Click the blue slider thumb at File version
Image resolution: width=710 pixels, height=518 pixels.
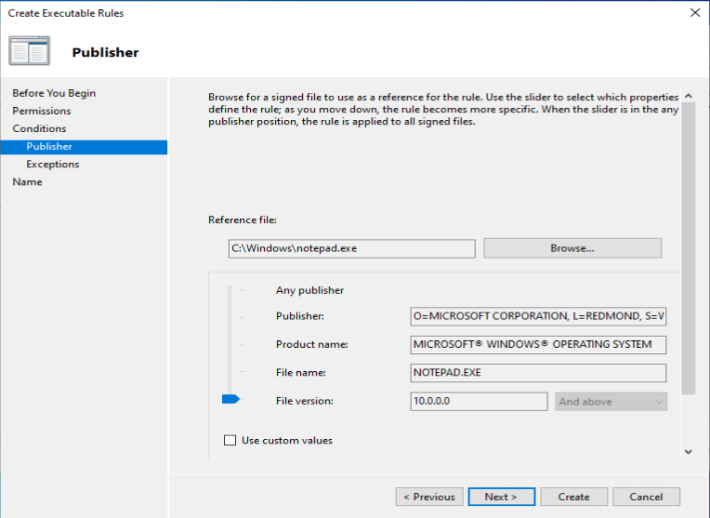pos(230,399)
